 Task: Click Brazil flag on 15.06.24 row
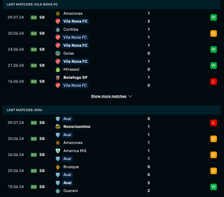pos(34,187)
